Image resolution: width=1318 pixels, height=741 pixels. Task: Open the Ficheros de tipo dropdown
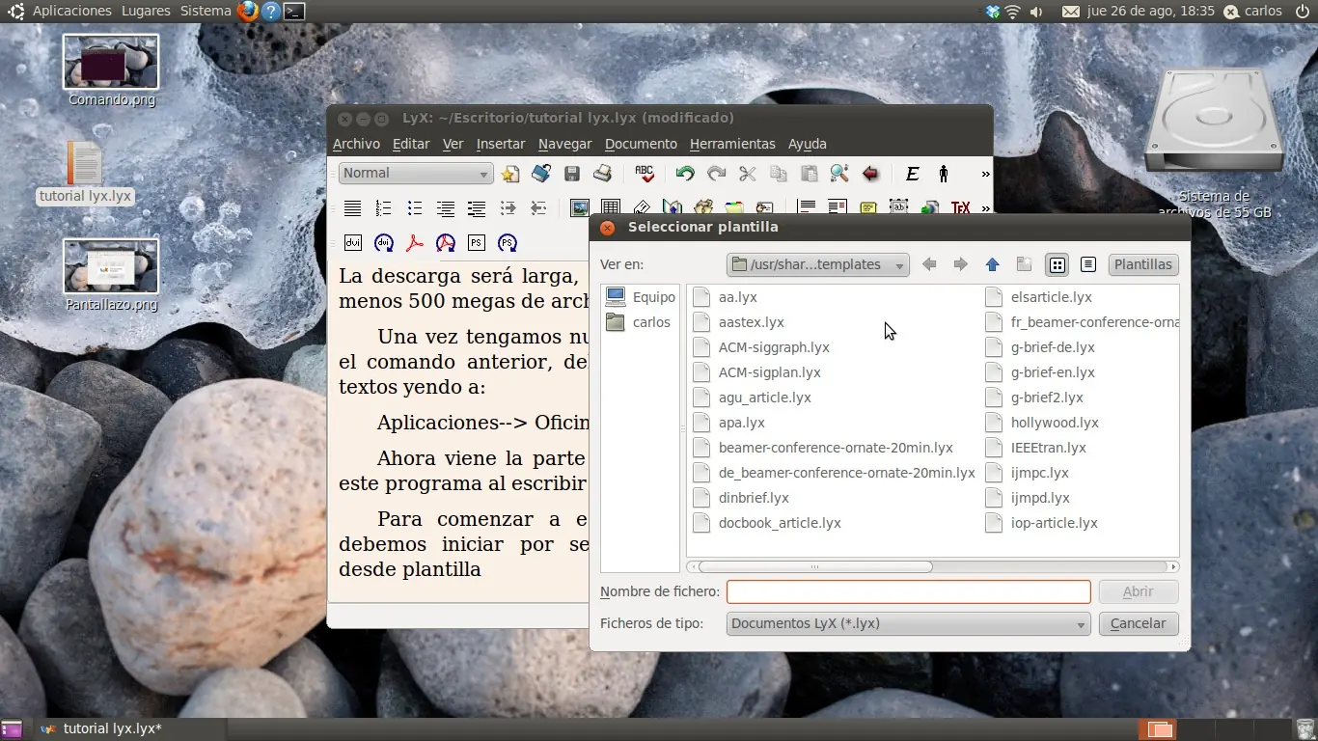(908, 623)
